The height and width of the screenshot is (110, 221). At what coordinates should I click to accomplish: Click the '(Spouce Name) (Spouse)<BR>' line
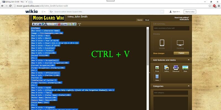tap(44, 100)
